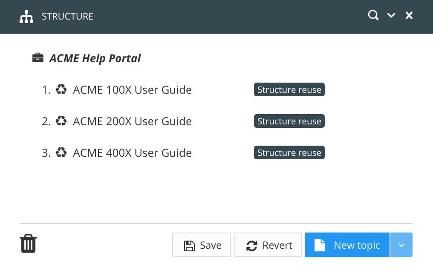The width and height of the screenshot is (433, 270).
Task: Open the New topic dropdown arrow
Action: point(401,245)
